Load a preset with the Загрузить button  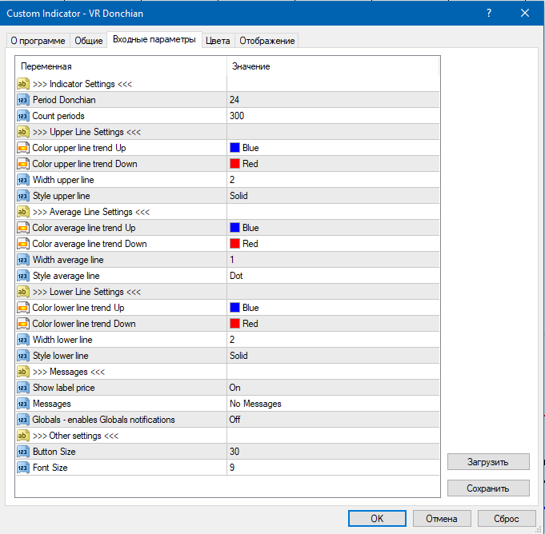488,462
